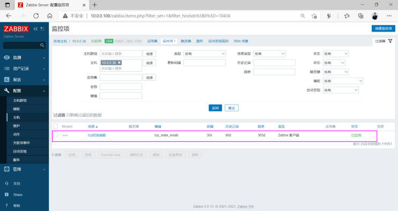Open the browser profile avatar

375,16
